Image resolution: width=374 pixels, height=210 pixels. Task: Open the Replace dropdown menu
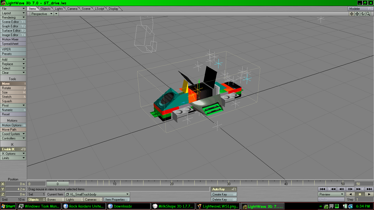[x=13, y=64]
